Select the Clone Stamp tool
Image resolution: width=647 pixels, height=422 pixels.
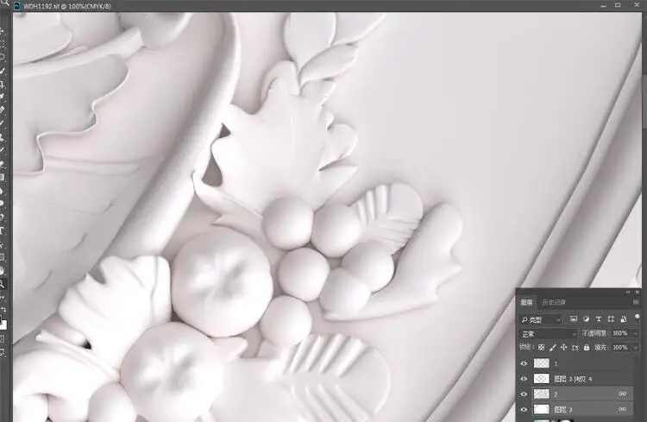coord(2,136)
